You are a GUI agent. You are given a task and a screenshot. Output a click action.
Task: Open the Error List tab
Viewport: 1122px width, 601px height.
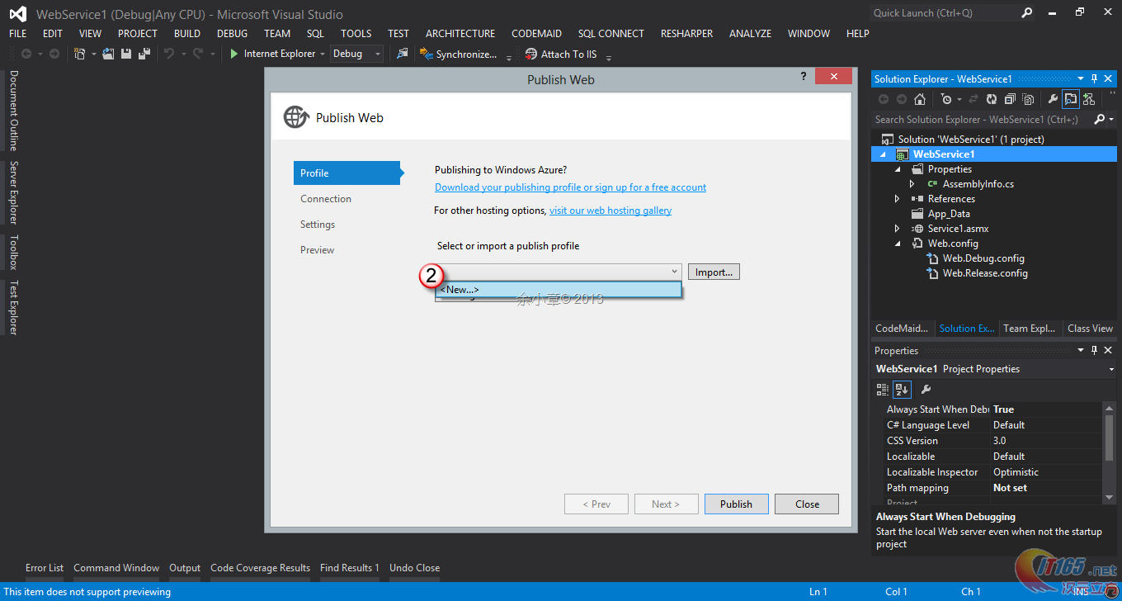[x=45, y=568]
